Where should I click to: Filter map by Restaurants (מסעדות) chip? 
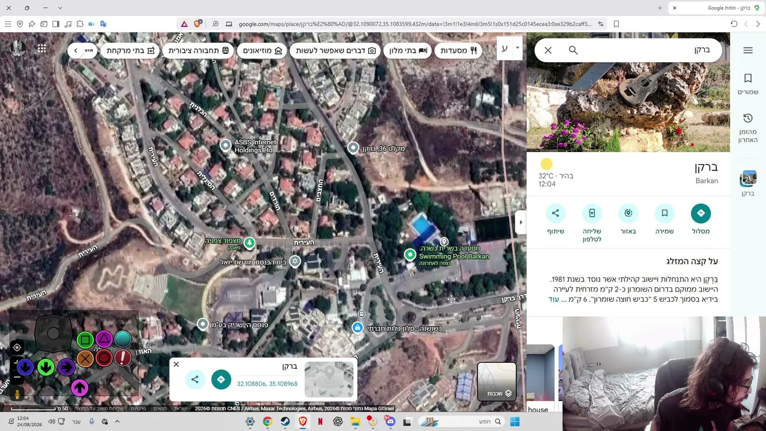459,50
